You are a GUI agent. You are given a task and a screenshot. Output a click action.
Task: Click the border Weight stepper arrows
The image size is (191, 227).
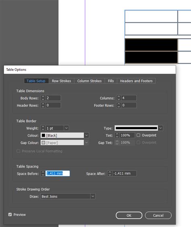click(43, 128)
